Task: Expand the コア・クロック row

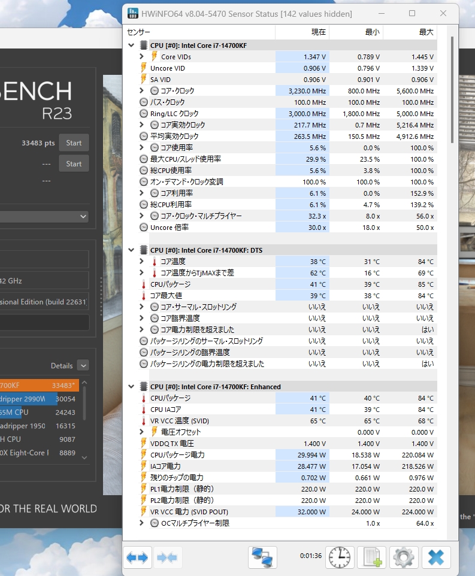Action: [x=142, y=90]
